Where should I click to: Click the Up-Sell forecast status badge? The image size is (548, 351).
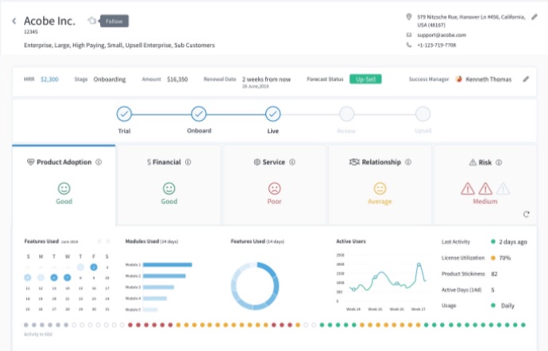click(365, 79)
